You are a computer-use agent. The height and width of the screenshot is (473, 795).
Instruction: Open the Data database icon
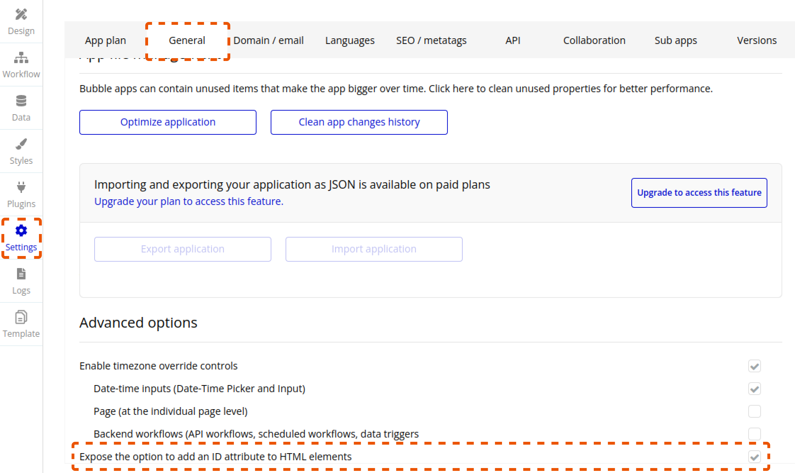click(21, 101)
